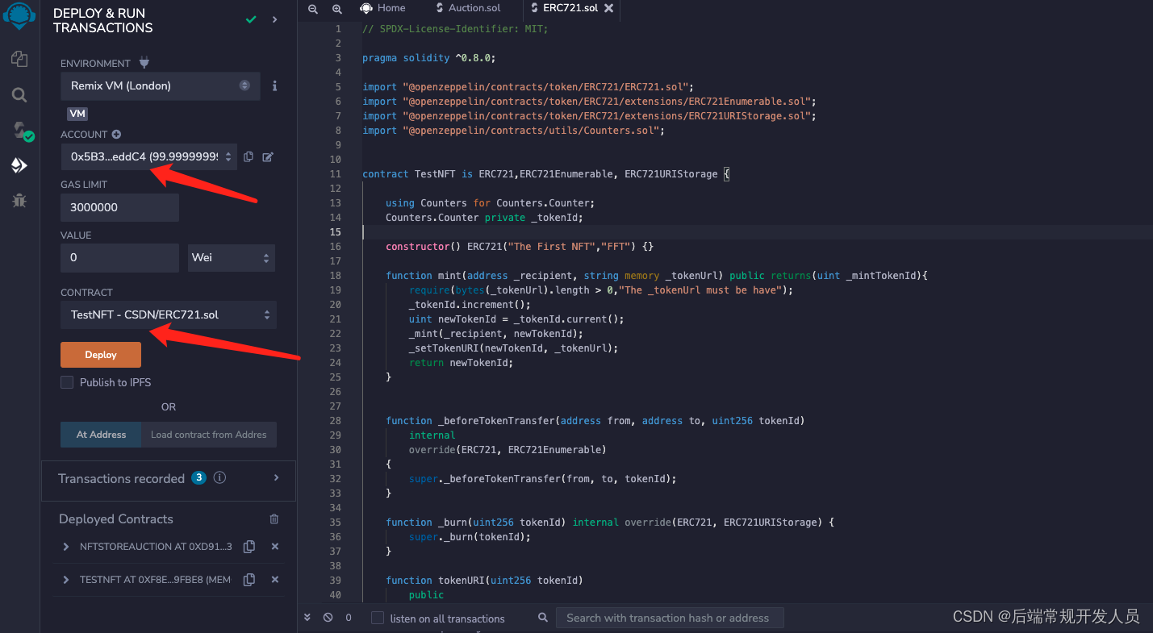Expand the NFTSTOREAUCTION deployed contract
Screen dimensions: 1153x633
point(66,547)
